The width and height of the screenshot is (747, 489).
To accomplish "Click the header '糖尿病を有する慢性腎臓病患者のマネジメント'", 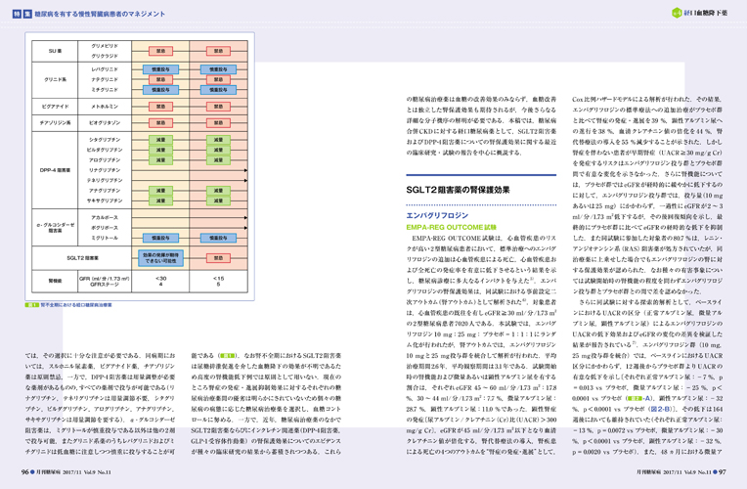I will tap(100, 14).
